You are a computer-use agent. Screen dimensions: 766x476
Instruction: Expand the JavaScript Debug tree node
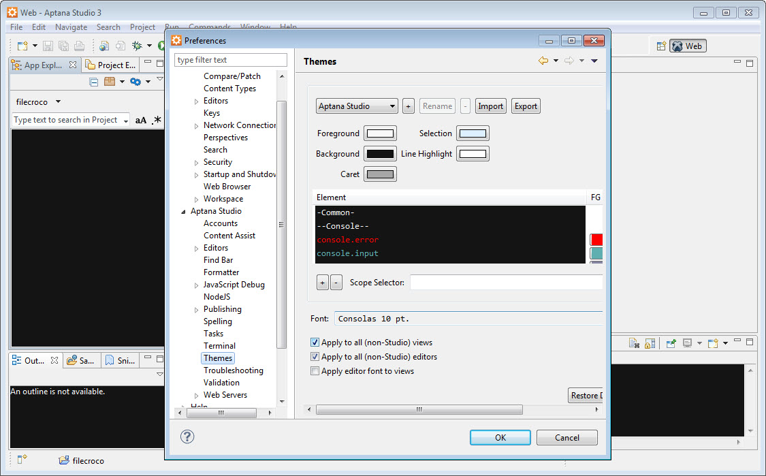196,285
